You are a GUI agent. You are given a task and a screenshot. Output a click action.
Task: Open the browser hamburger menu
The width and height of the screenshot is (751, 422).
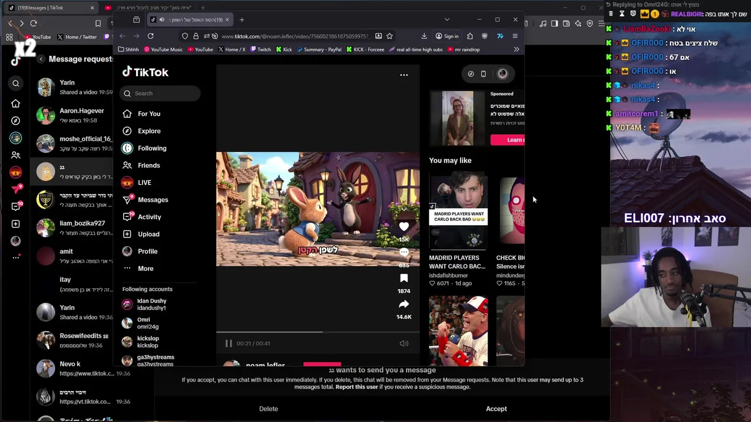515,36
